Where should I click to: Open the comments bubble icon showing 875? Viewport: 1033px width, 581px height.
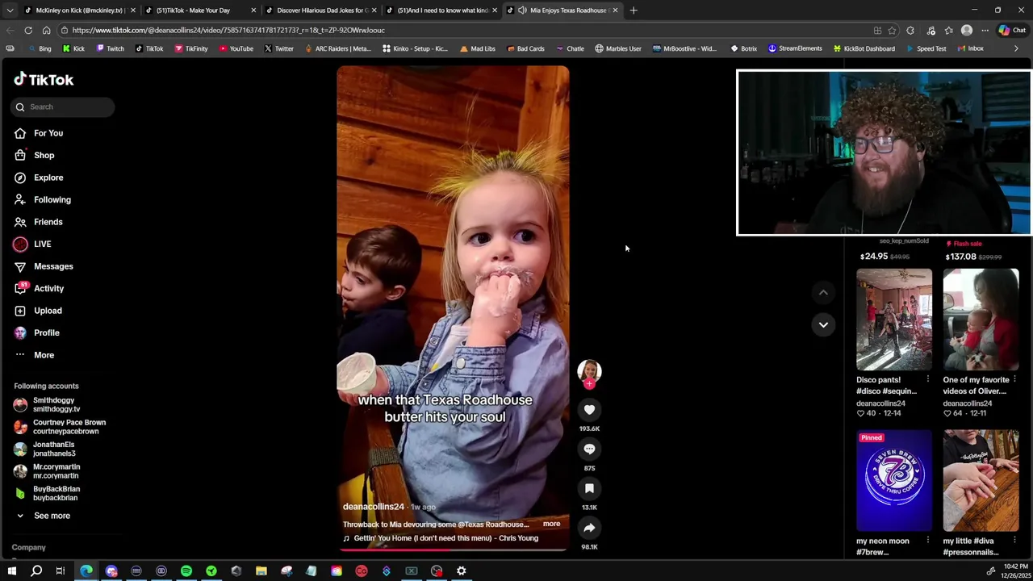(x=589, y=449)
